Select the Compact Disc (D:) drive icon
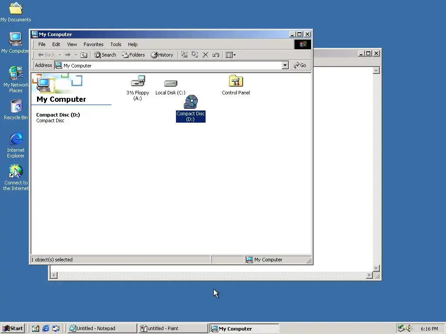The width and height of the screenshot is (446, 334). coord(191,102)
